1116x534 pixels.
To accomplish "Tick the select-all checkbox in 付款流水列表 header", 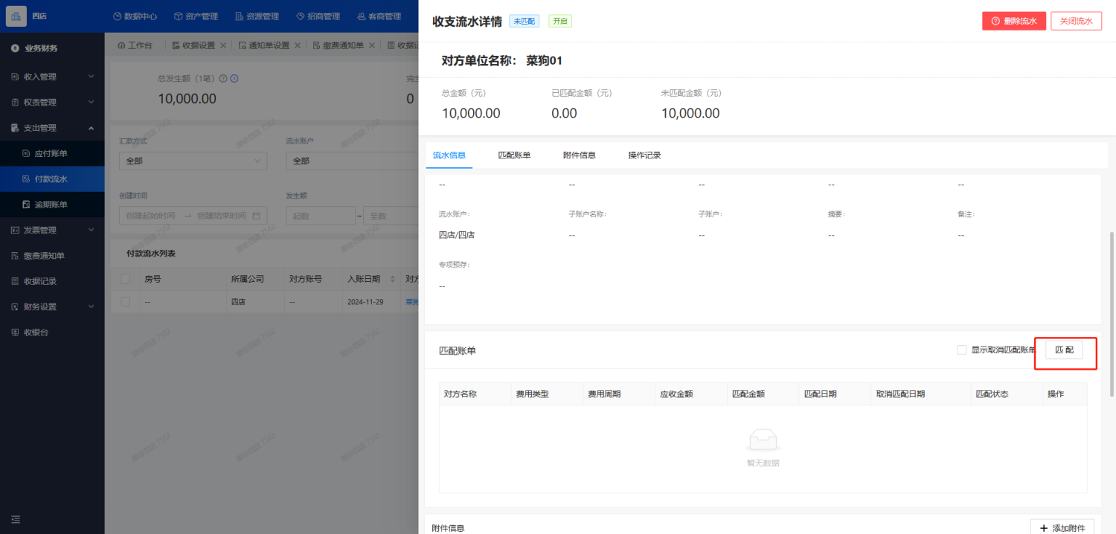I will click(x=126, y=279).
